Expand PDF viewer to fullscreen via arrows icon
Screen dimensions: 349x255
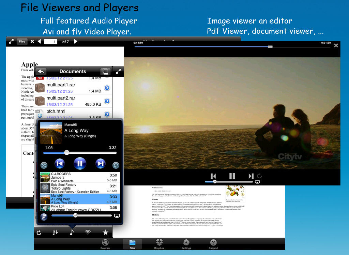pos(11,42)
